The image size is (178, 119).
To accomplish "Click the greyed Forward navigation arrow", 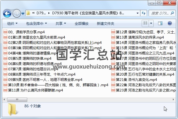I will tap(17, 13).
